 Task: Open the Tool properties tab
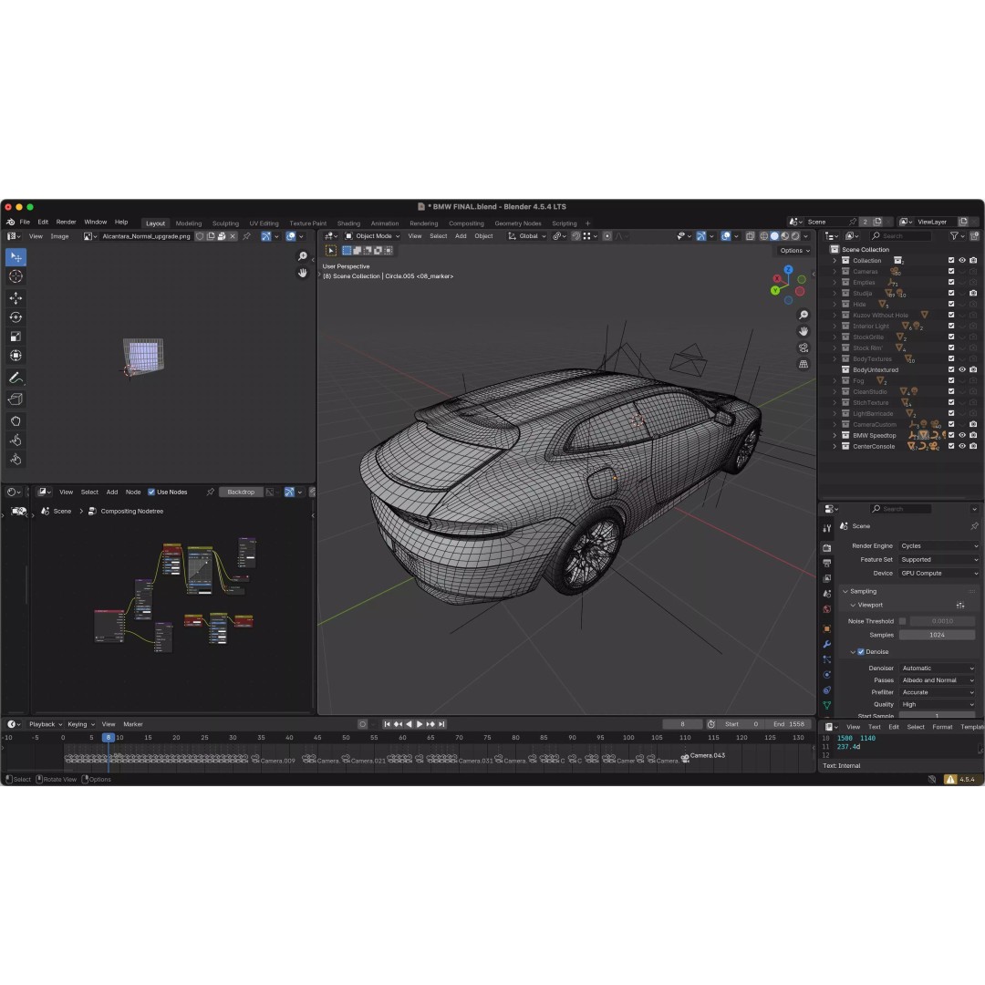[x=826, y=528]
